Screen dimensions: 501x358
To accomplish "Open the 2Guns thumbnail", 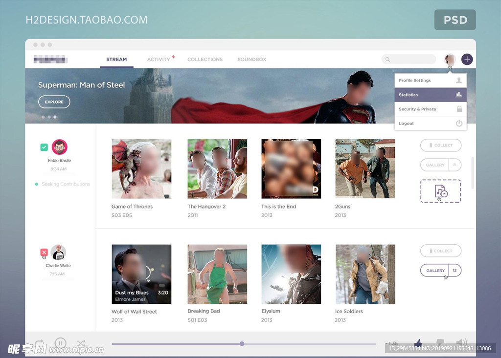I will click(x=365, y=169).
